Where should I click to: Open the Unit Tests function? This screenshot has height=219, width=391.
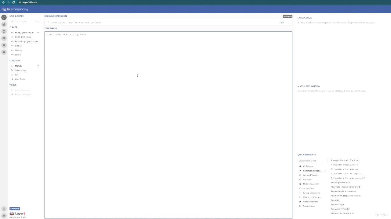[x=20, y=79]
